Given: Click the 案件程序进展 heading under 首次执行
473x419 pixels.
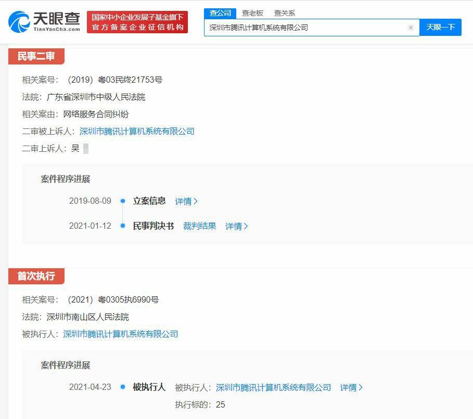Looking at the screenshot, I should pos(66,365).
